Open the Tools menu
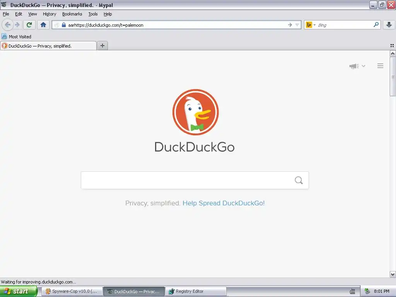This screenshot has height=297, width=396. (93, 14)
